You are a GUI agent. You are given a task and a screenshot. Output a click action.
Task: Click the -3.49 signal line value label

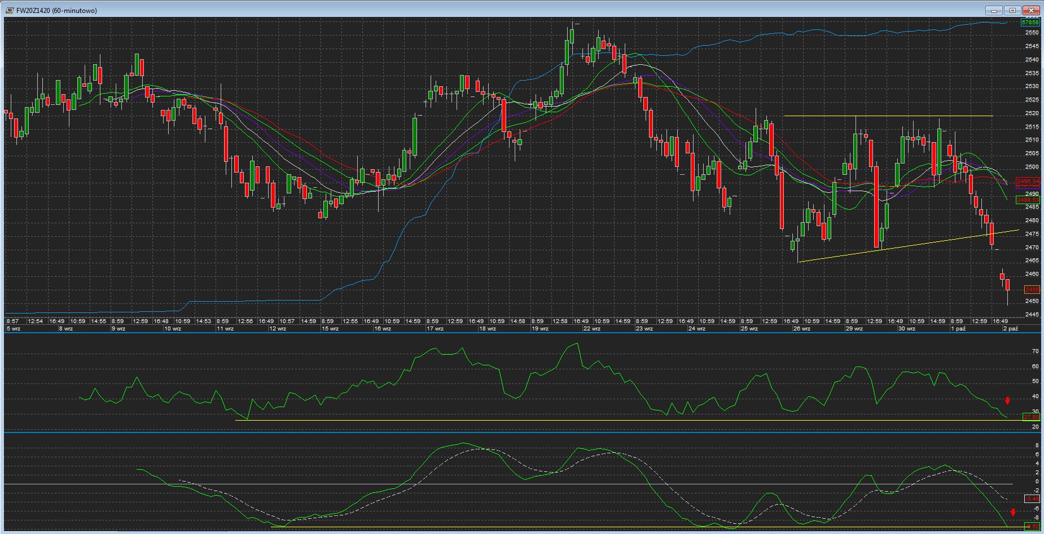1032,498
